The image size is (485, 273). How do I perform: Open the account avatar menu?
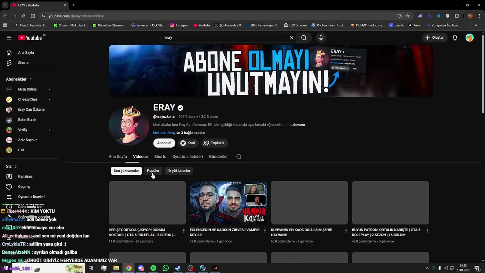[469, 38]
